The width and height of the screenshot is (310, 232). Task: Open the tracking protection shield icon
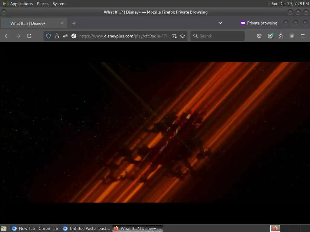tap(48, 36)
